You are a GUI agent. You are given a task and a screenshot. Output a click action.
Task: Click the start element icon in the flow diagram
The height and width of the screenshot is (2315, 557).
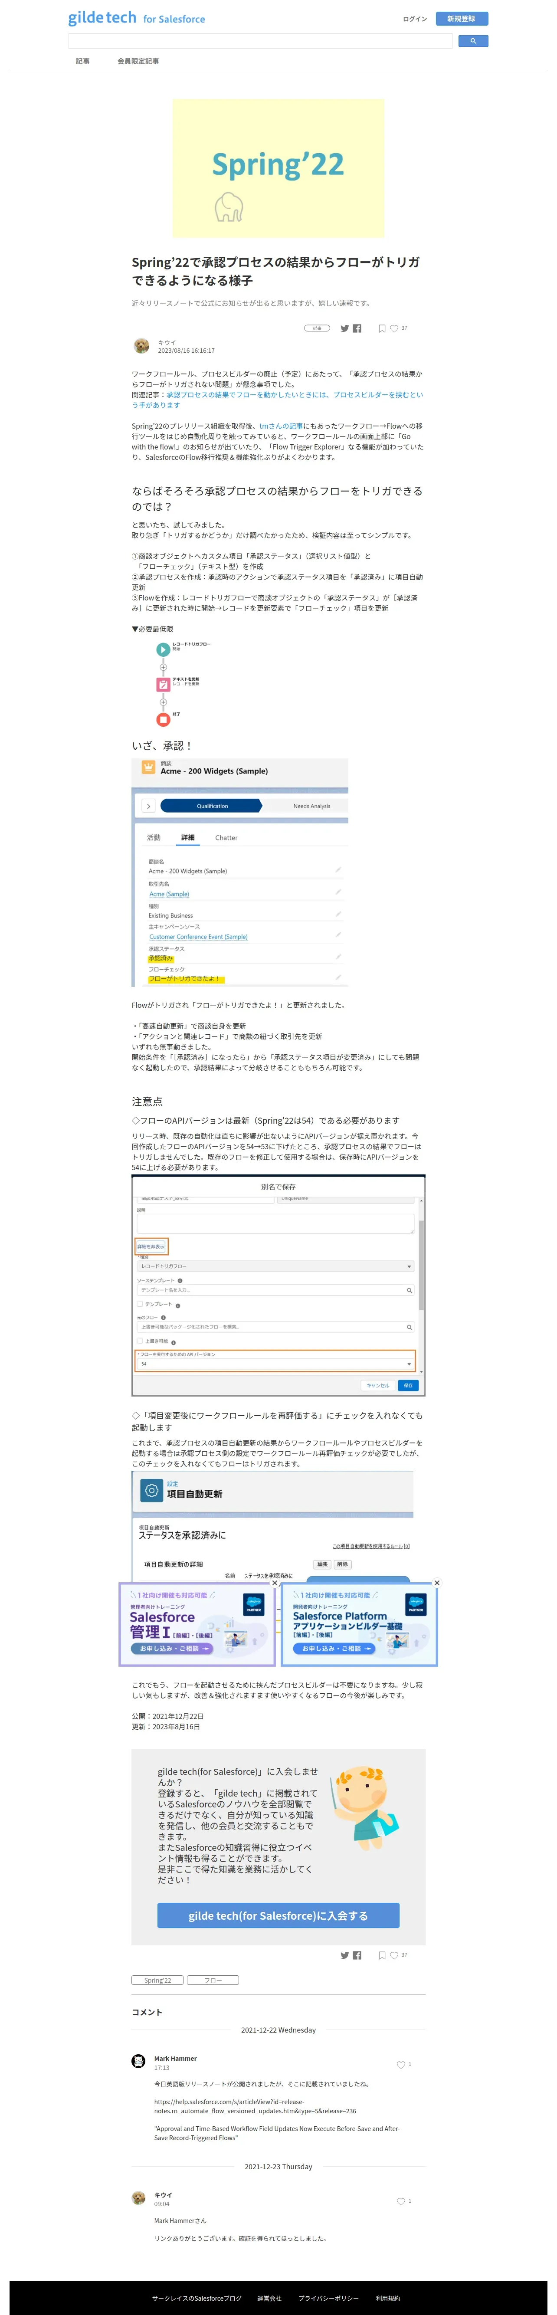pyautogui.click(x=163, y=649)
